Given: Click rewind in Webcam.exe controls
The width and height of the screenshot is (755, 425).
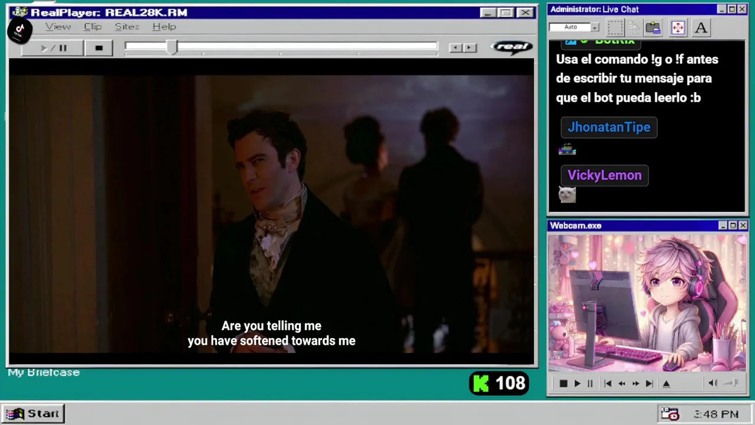Looking at the screenshot, I should (622, 384).
